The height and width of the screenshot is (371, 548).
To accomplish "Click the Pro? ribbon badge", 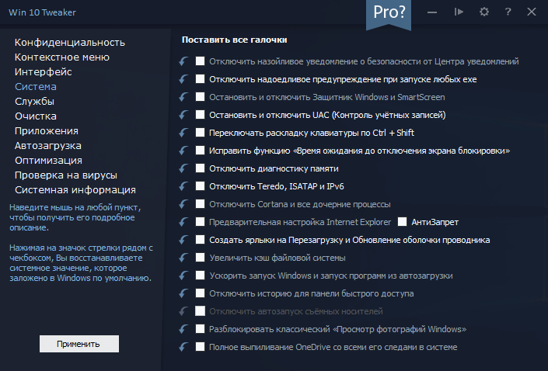I will 389,13.
